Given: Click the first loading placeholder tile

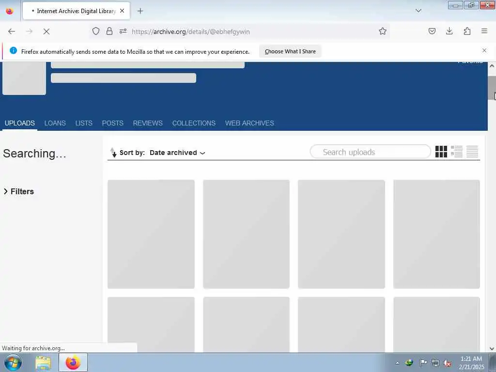Looking at the screenshot, I should tap(151, 234).
